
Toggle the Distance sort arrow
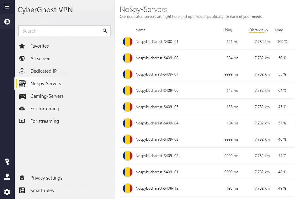[267, 30]
